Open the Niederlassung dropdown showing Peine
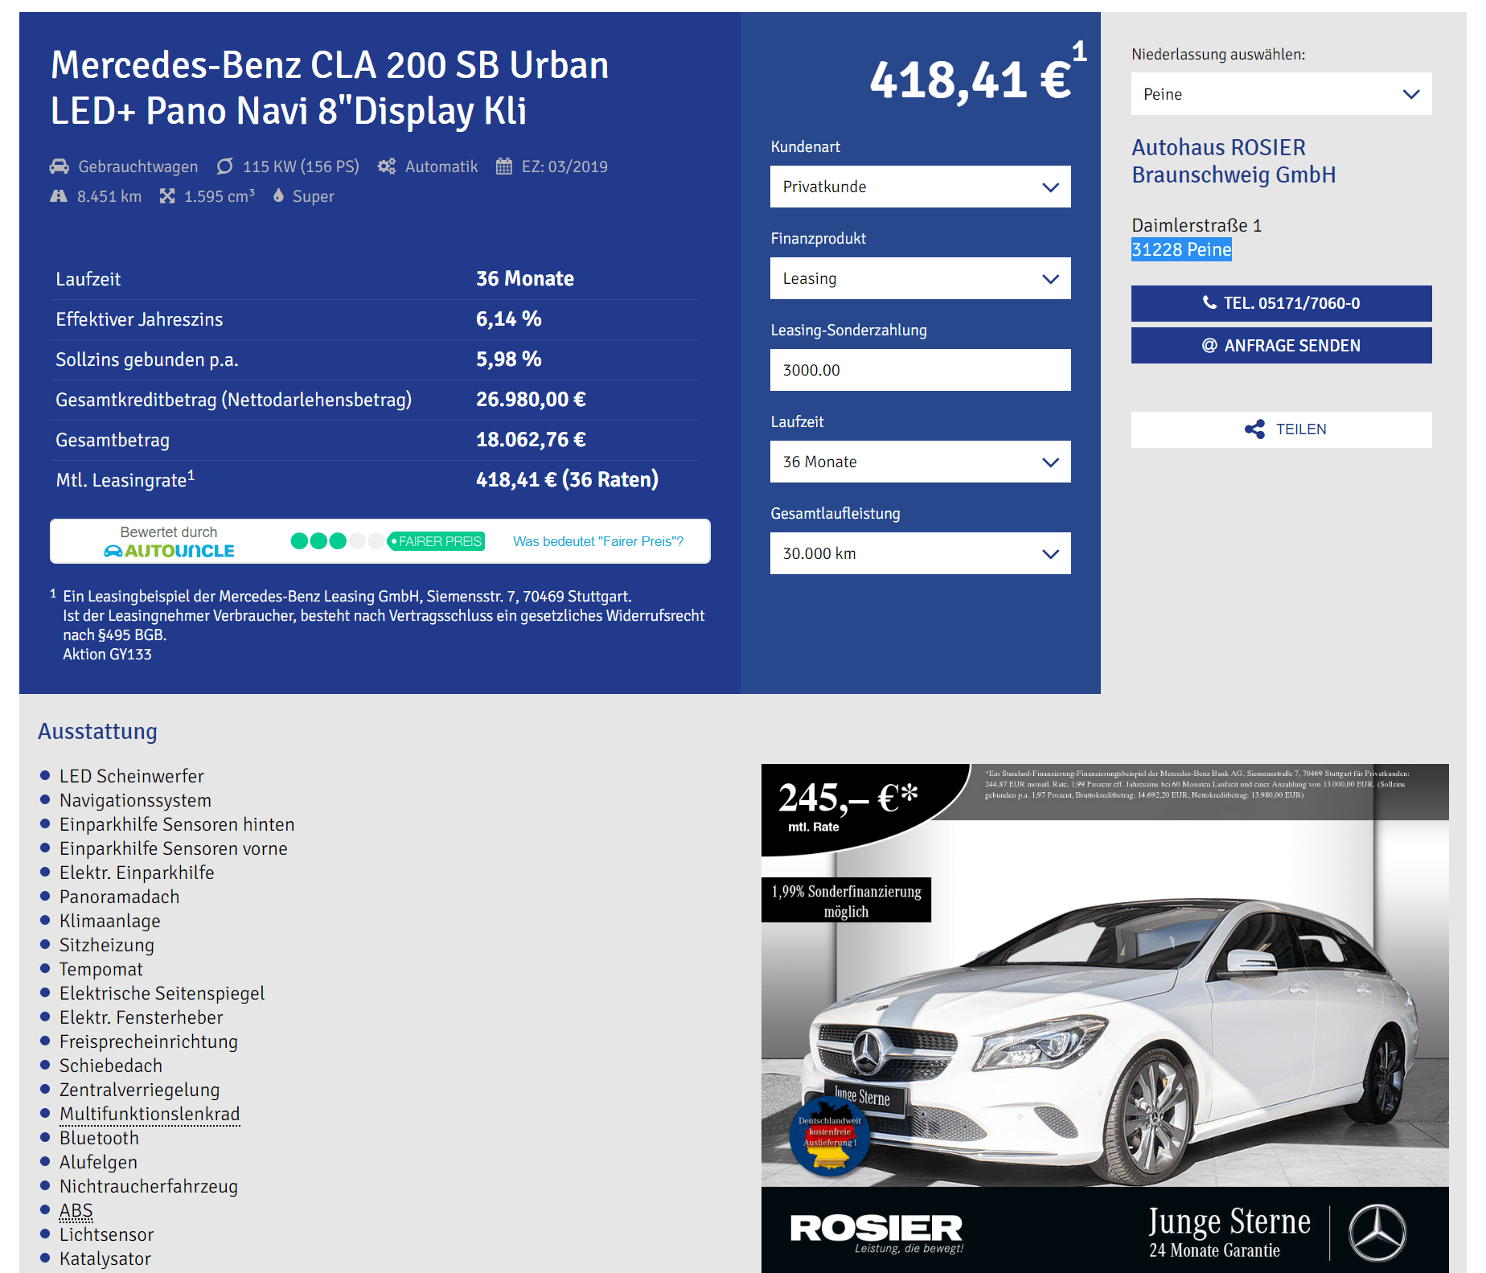1486x1273 pixels. tap(1281, 94)
